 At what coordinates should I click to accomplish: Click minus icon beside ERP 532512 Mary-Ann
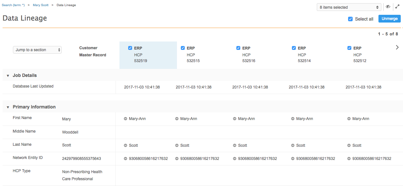(349, 119)
